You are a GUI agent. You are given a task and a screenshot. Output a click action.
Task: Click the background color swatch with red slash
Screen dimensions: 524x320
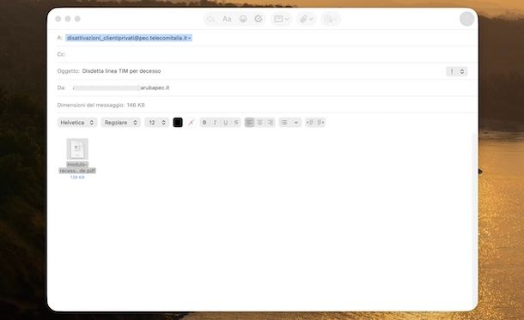[192, 123]
